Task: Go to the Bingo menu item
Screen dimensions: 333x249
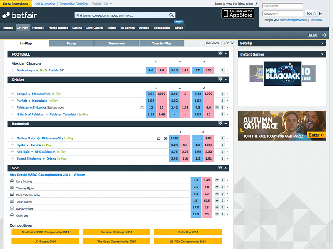Action: click(x=179, y=27)
